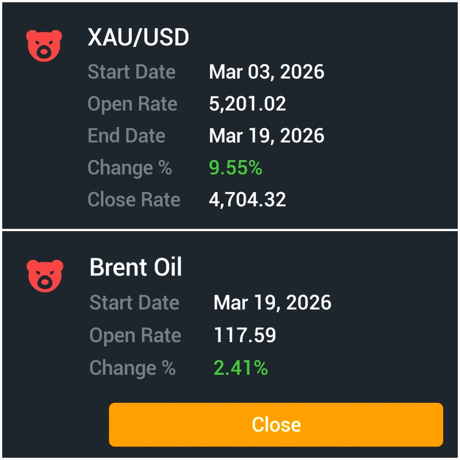Click the XAU/USD Open Rate label

click(132, 104)
